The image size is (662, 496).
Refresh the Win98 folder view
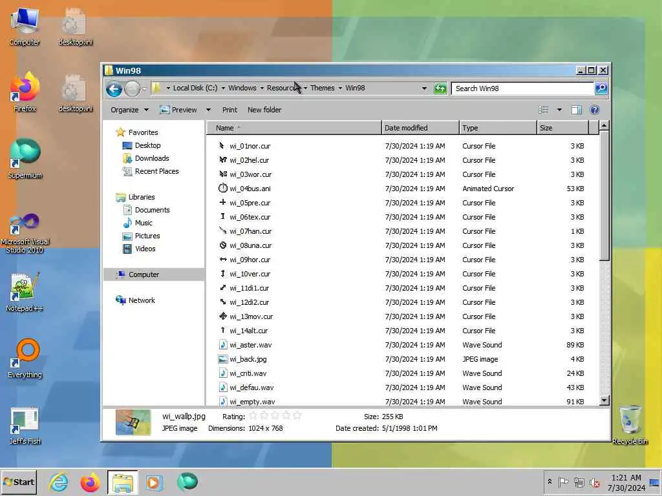440,88
